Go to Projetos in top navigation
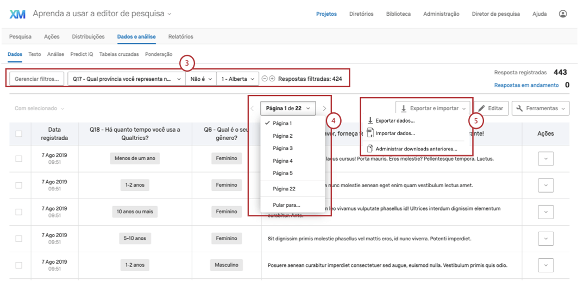Viewport: 578px width, 281px height. click(326, 14)
